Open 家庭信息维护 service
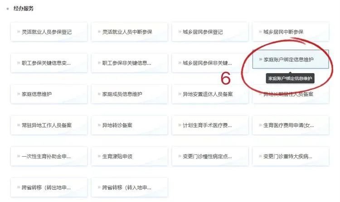Image resolution: width=340 pixels, height=202 pixels. (49, 94)
